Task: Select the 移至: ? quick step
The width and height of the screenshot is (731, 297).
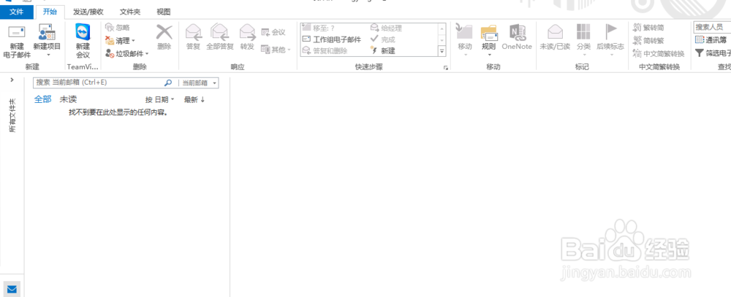Action: (x=319, y=28)
